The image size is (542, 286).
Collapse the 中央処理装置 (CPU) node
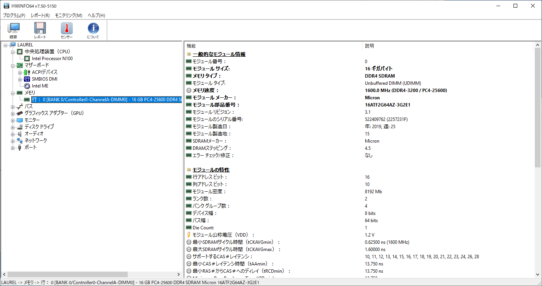coord(13,52)
